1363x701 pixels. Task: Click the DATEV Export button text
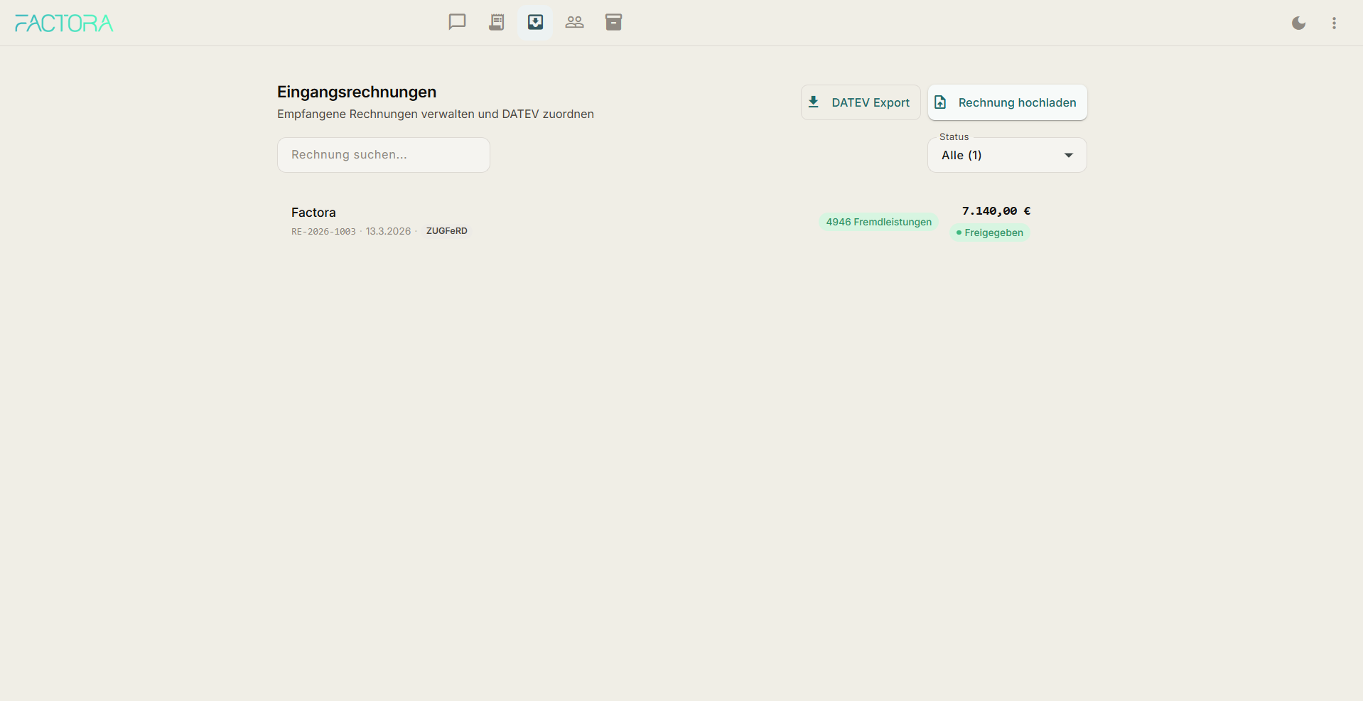point(871,102)
